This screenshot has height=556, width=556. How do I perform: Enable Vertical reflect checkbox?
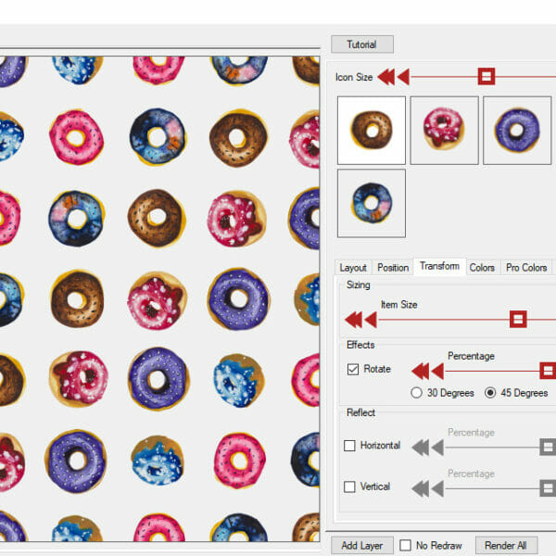[x=349, y=486]
